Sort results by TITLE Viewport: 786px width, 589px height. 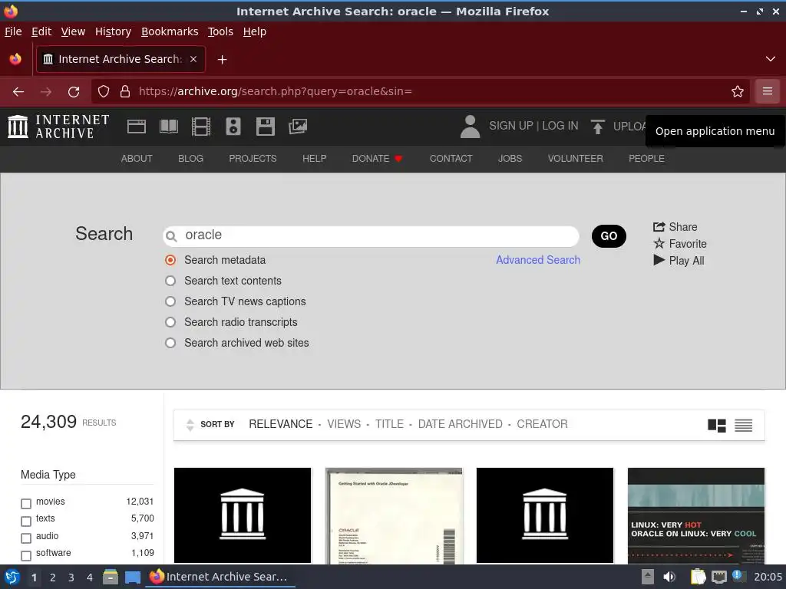coord(389,424)
